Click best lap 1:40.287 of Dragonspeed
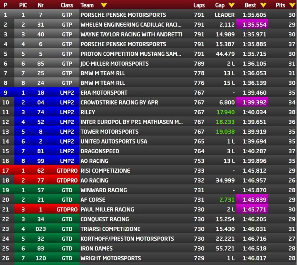 click(x=254, y=151)
